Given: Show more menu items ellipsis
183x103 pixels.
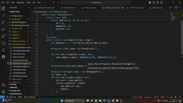Looking at the screenshot, I should pos(45,2).
